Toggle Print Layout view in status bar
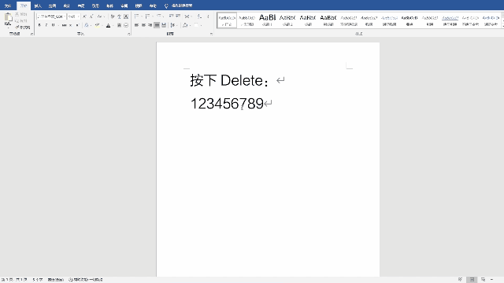504x283 pixels. 472,280
